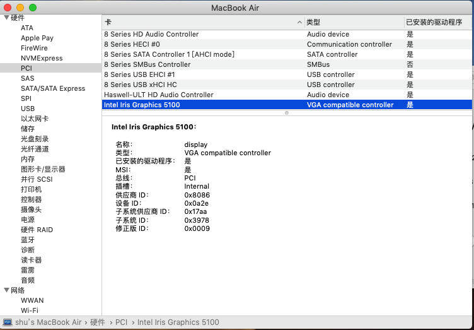Image resolution: width=474 pixels, height=330 pixels.
Task: Select 光纤通道 in sidebar
Action: (35, 149)
